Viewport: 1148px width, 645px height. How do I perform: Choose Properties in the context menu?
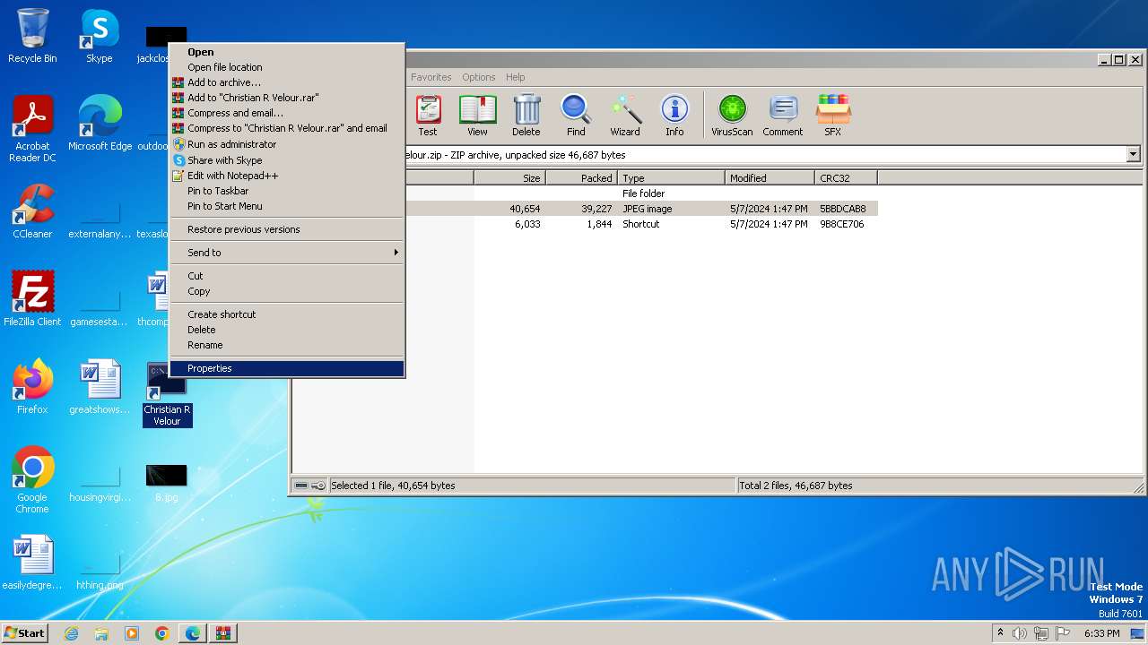pyautogui.click(x=287, y=368)
